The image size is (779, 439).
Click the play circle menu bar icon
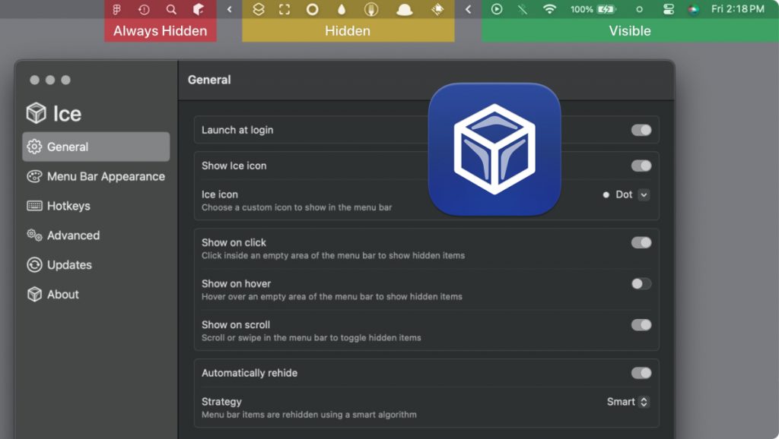[497, 10]
